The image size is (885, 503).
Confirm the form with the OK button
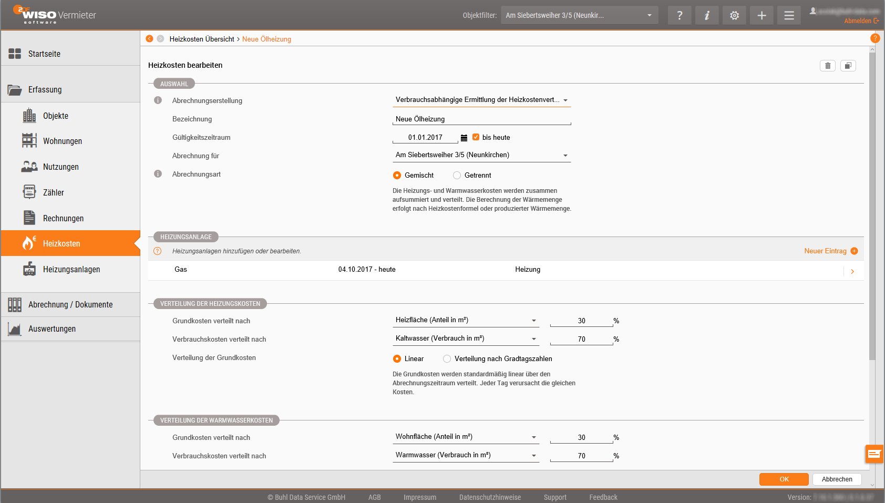(784, 479)
